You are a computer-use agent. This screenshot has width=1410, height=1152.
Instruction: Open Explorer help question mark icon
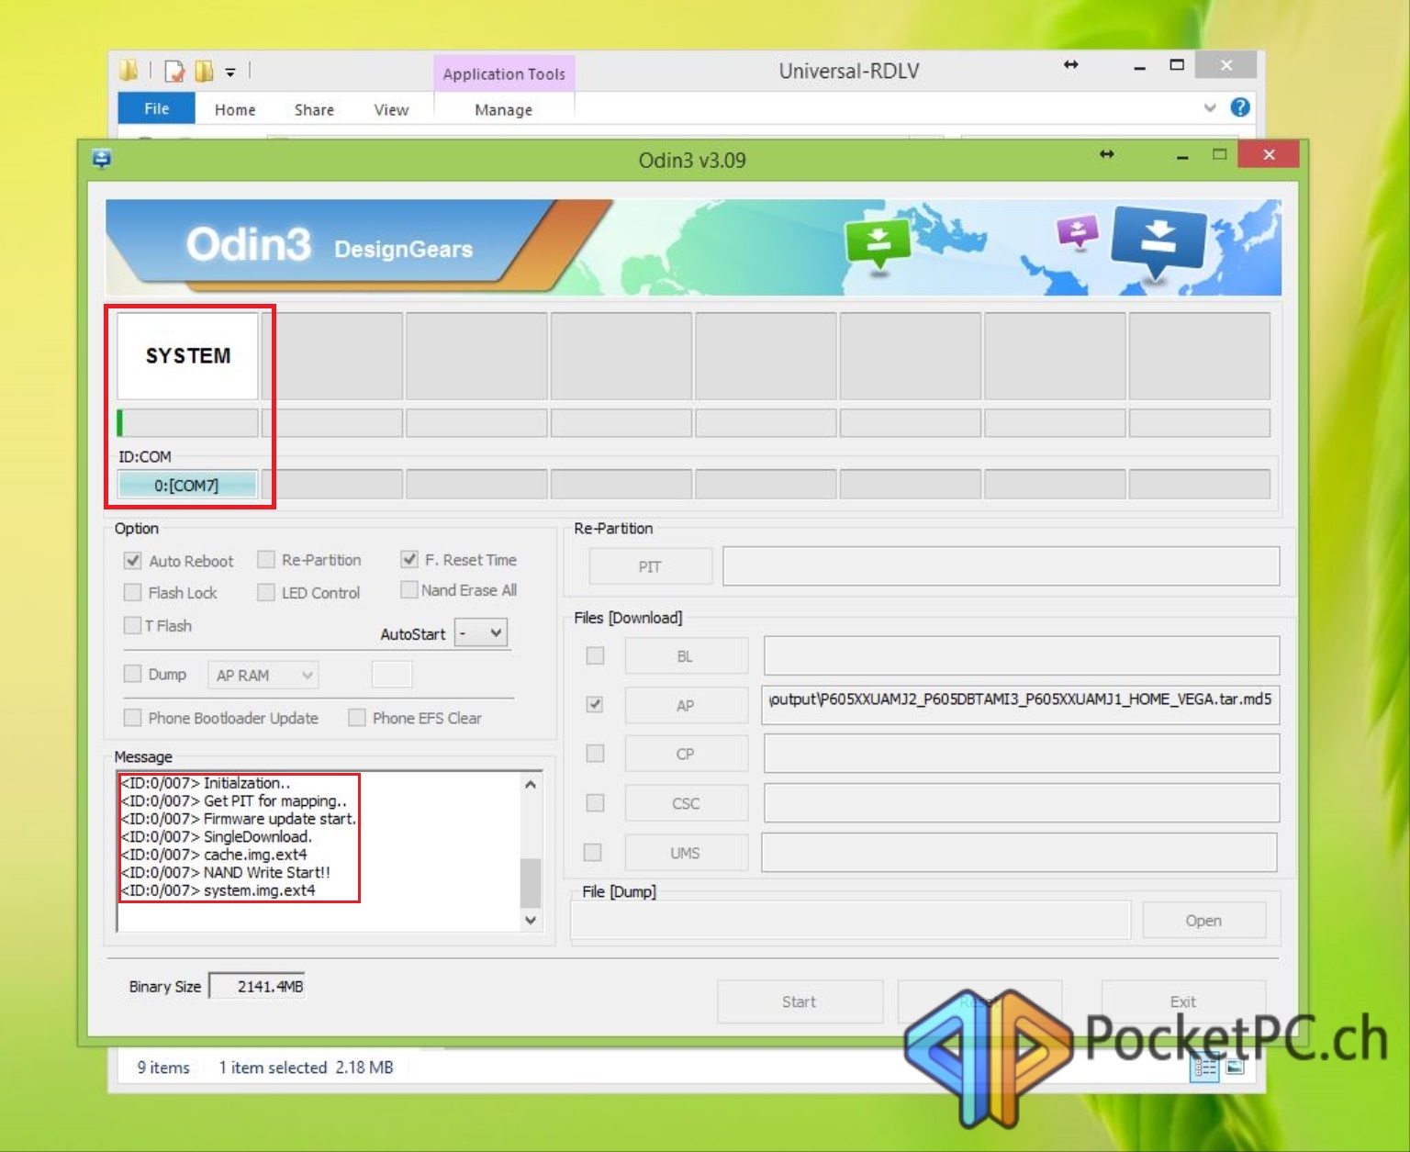[1240, 107]
